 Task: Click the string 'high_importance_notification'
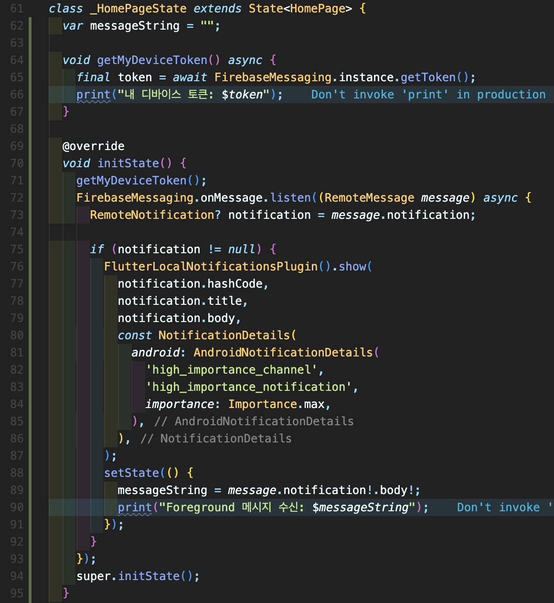(x=249, y=387)
